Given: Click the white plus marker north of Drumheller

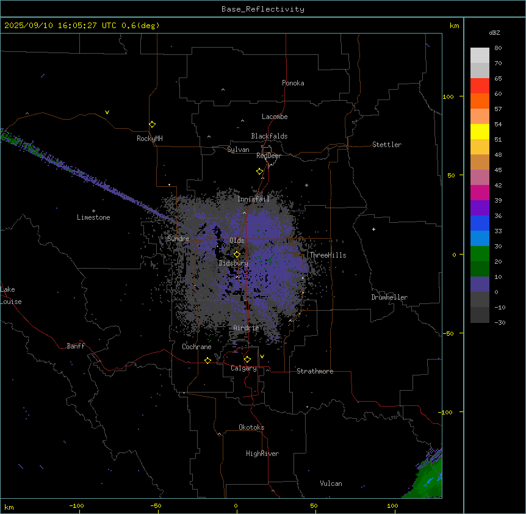Looking at the screenshot, I should (x=373, y=229).
